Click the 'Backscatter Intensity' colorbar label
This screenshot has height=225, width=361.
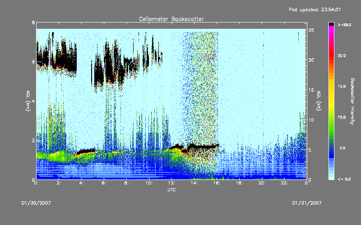352,101
